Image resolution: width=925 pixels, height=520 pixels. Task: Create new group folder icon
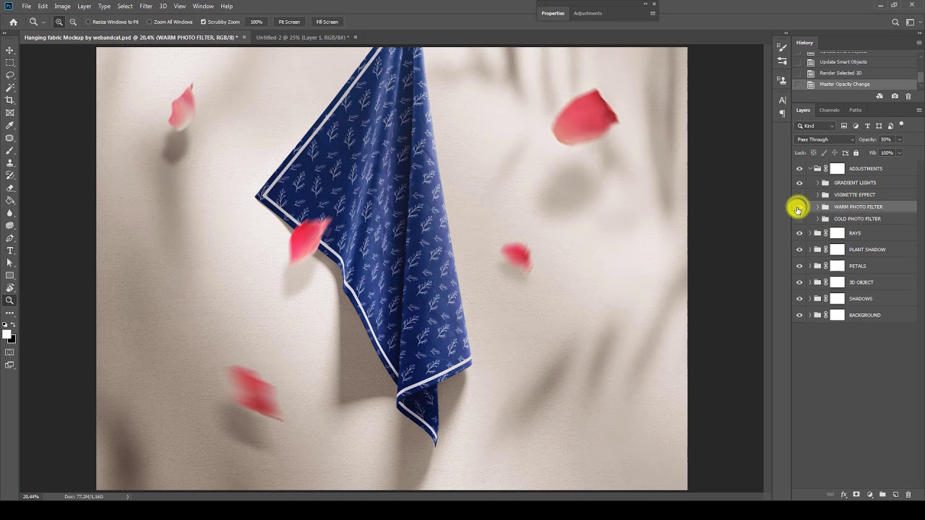pos(882,495)
